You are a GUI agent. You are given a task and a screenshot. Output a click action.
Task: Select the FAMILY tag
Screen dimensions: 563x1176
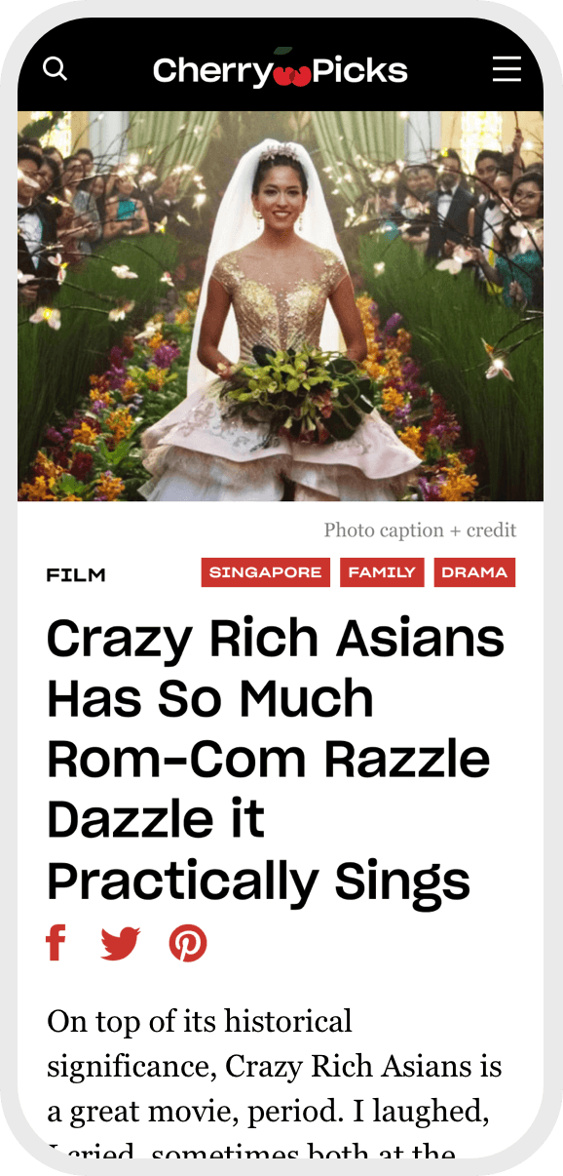tap(382, 572)
